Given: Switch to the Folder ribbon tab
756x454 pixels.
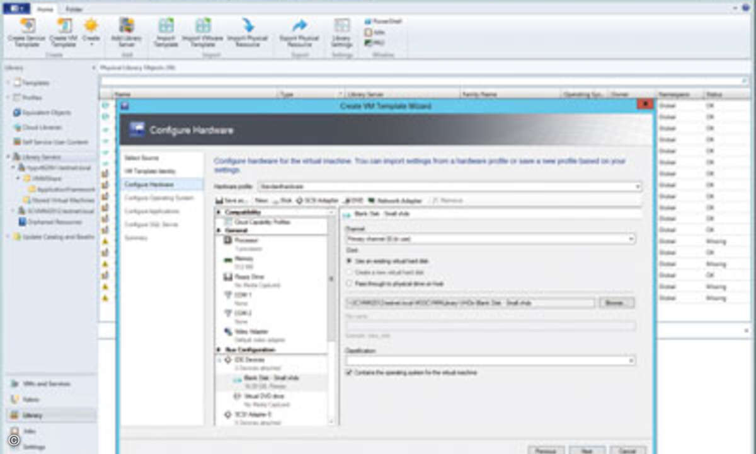Looking at the screenshot, I should click(74, 9).
